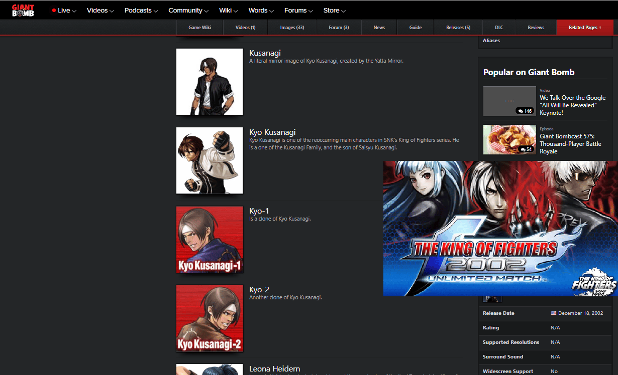The width and height of the screenshot is (618, 375).
Task: Click the 'Widescreen Support' label
Action: click(508, 371)
